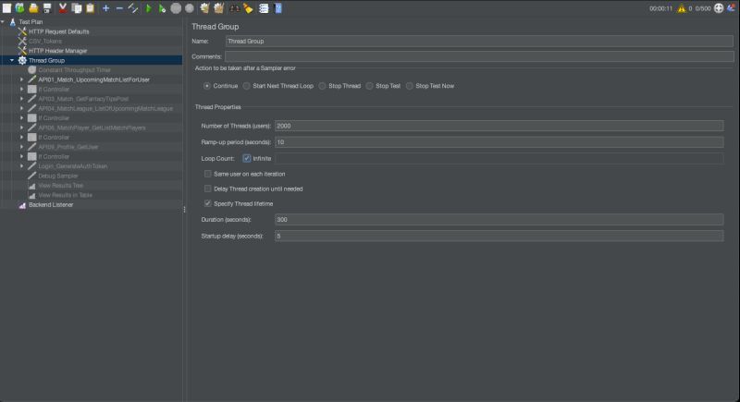The height and width of the screenshot is (402, 740).
Task: Click the Ramp-up period field
Action: click(499, 141)
